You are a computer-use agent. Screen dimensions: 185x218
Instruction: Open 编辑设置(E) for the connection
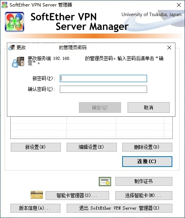(92, 147)
